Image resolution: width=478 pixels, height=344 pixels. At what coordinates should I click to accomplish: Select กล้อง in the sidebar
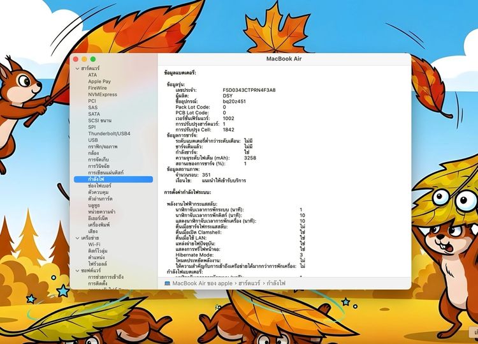[x=93, y=153]
